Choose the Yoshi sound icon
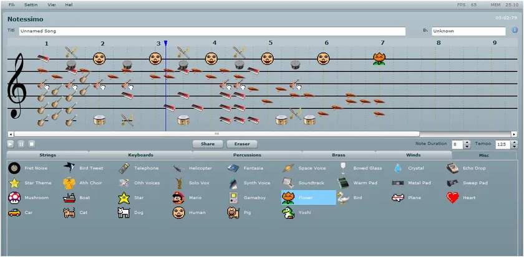Image resolution: width=524 pixels, height=257 pixels. (x=288, y=213)
